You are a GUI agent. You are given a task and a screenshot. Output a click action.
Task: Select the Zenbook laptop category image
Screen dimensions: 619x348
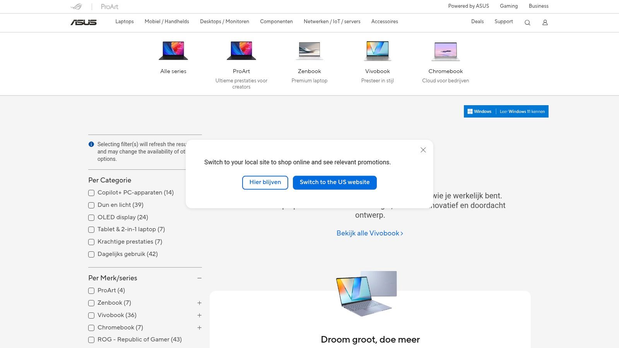(309, 50)
